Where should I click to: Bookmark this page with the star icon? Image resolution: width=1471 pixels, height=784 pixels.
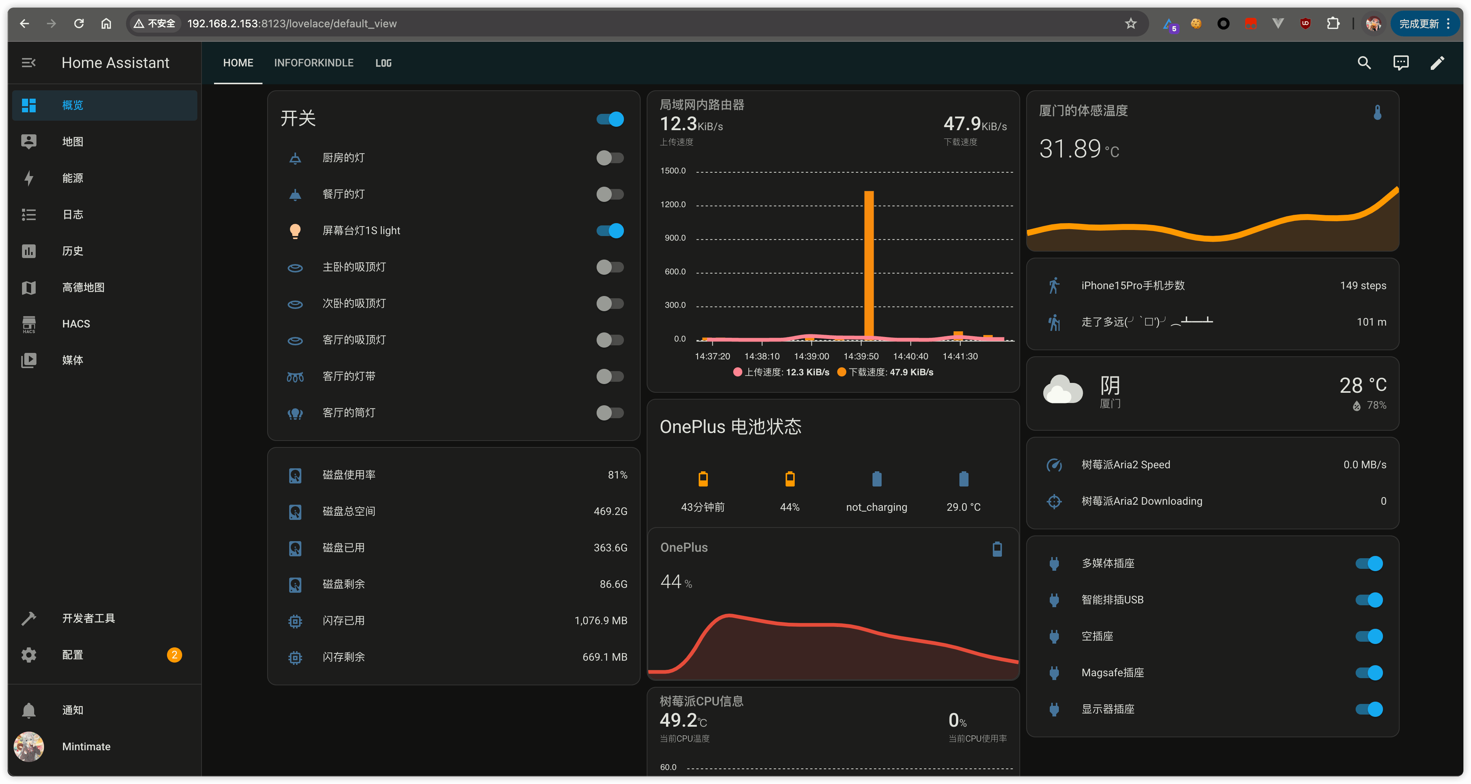point(1131,24)
